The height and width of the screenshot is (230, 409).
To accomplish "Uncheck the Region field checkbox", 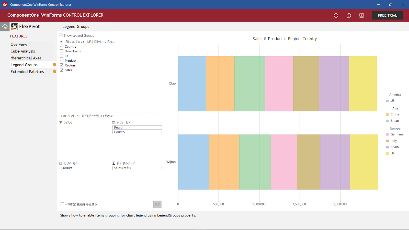I will [62, 65].
